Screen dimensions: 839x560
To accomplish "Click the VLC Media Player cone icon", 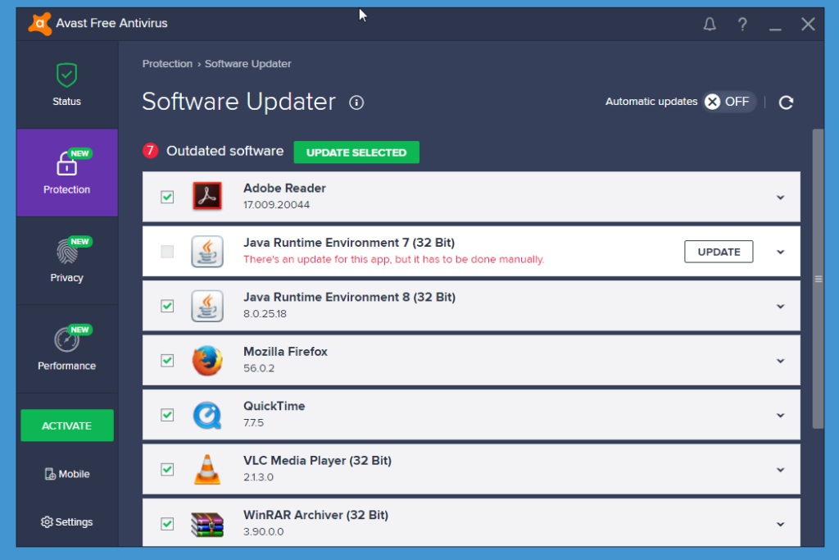I will pyautogui.click(x=207, y=470).
